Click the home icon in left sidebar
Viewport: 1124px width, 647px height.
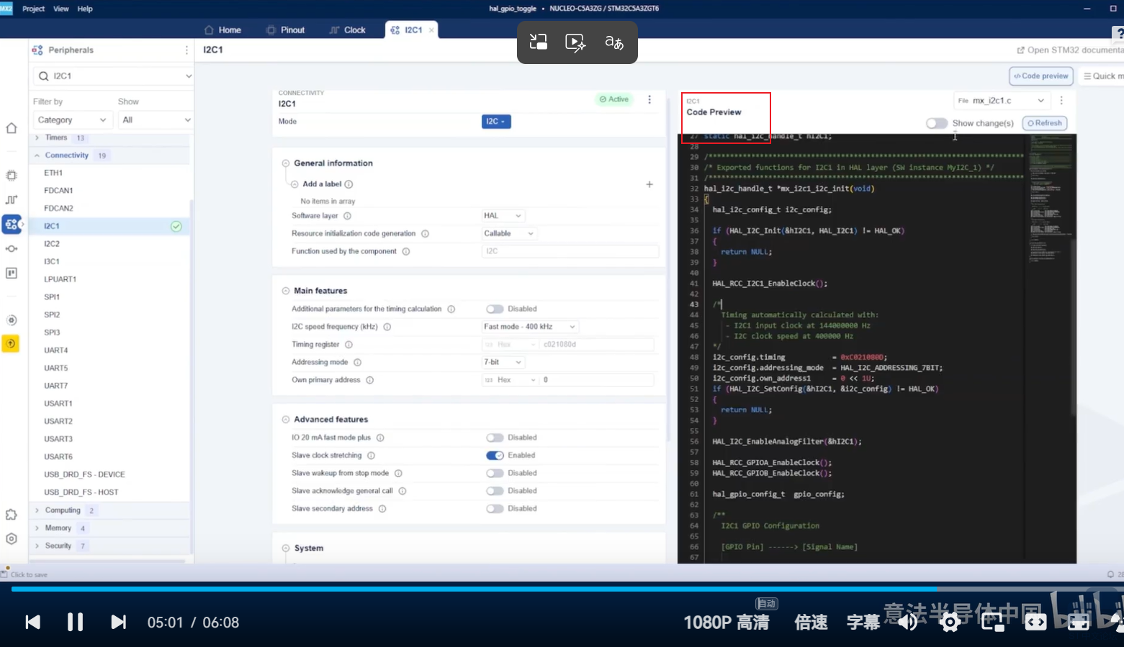[12, 128]
